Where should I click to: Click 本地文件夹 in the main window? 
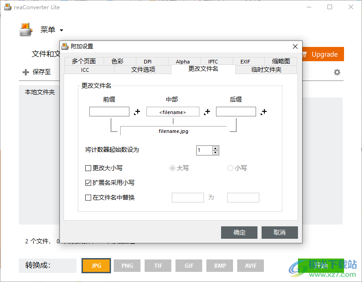click(x=40, y=92)
